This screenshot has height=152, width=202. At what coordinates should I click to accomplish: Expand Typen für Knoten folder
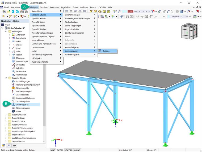(x=6, y=115)
